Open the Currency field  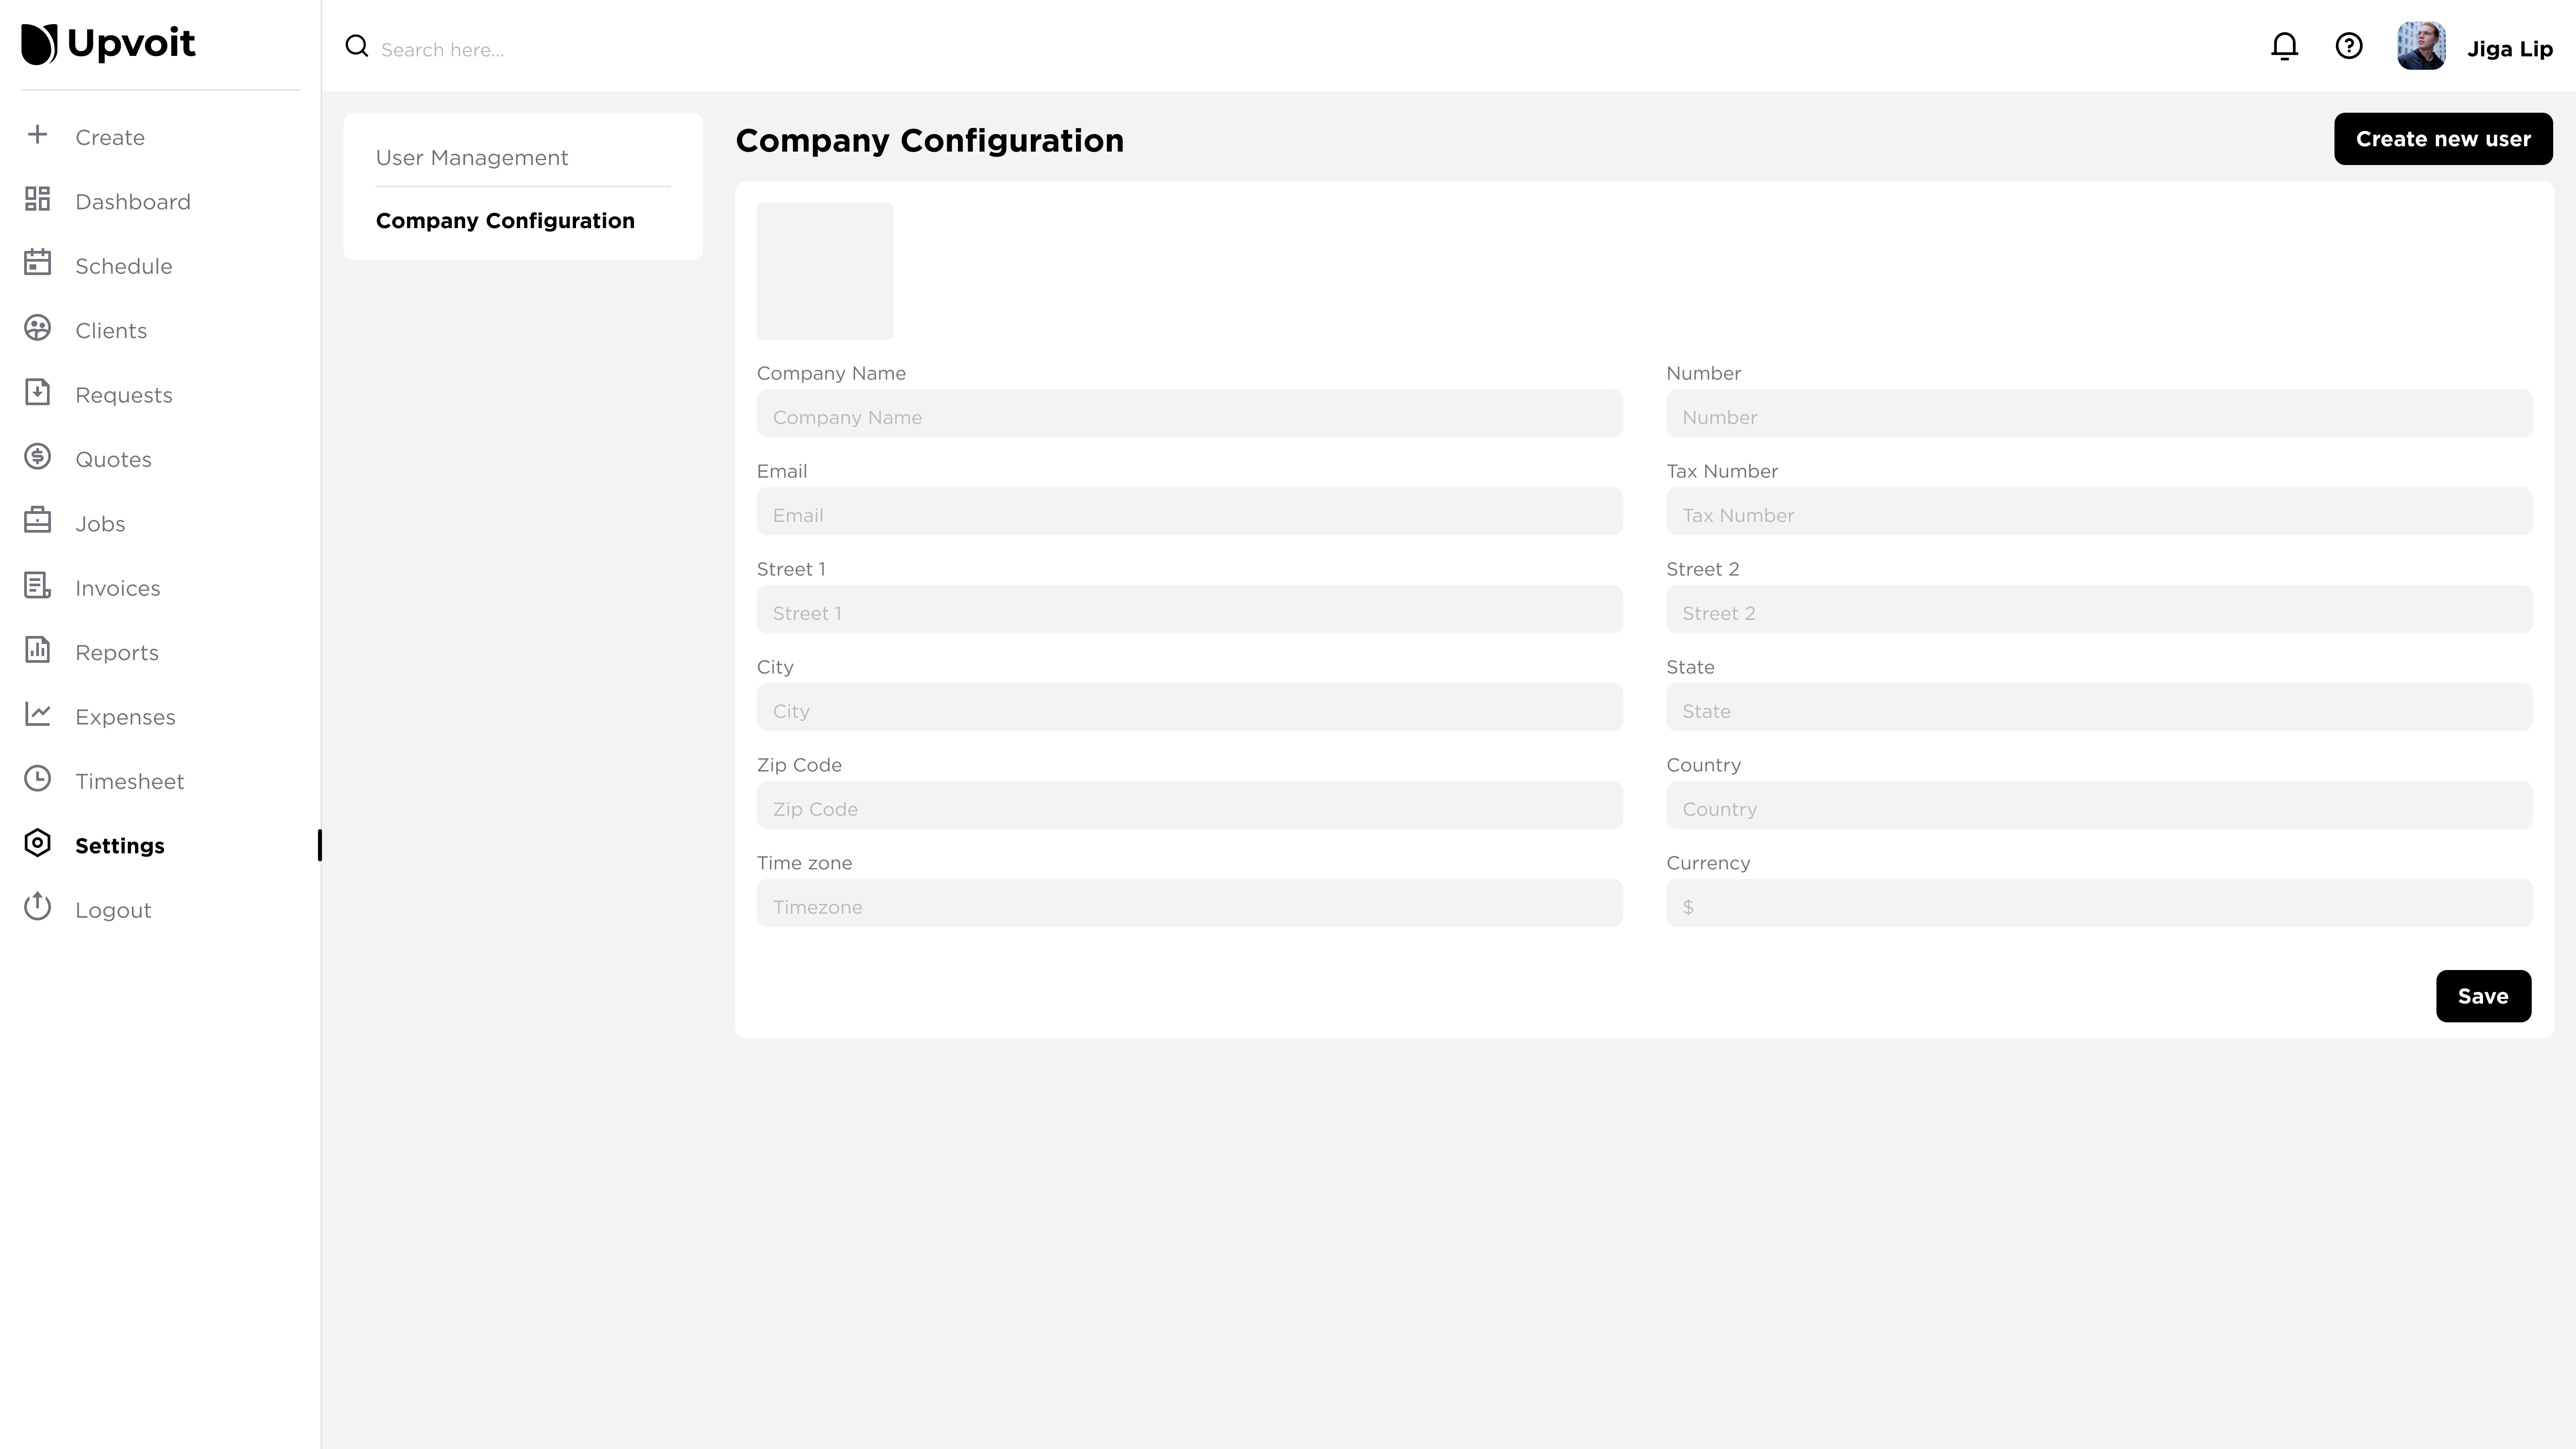pos(2099,903)
